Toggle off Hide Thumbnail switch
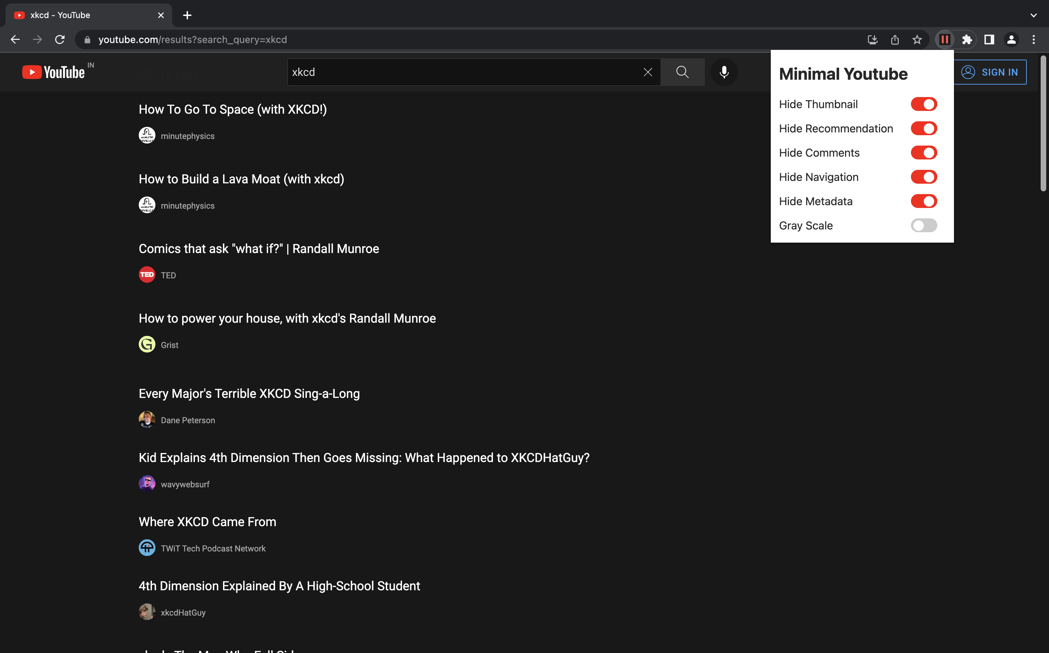 pyautogui.click(x=924, y=104)
